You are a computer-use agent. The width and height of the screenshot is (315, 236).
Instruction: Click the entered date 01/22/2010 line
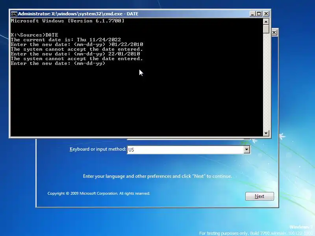click(x=77, y=44)
